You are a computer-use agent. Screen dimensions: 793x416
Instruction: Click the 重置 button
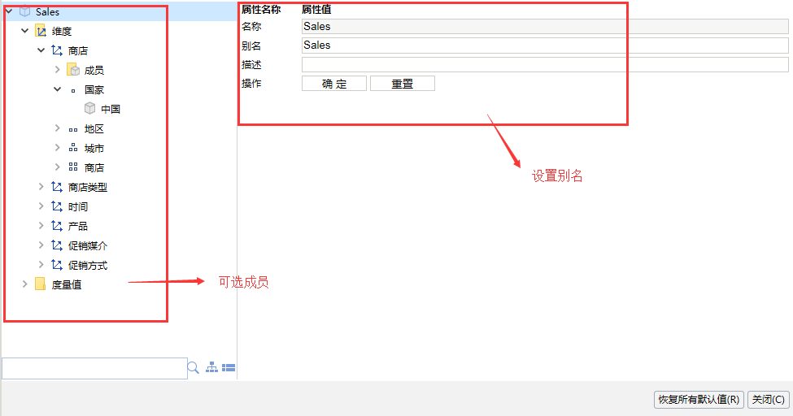[402, 84]
